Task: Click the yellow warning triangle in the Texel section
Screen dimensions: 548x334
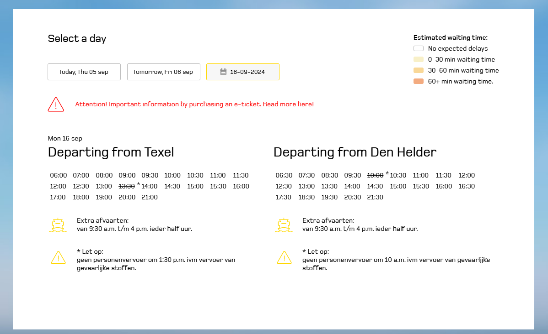Action: click(x=59, y=258)
